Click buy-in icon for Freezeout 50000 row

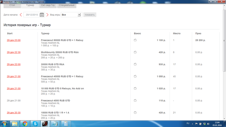point(135,40)
